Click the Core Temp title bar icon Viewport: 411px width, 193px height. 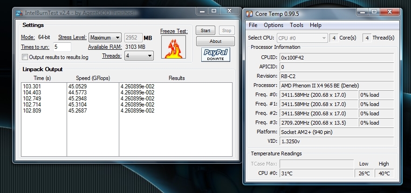click(250, 14)
